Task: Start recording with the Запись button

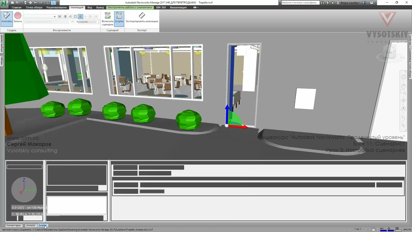Action: pyautogui.click(x=18, y=18)
